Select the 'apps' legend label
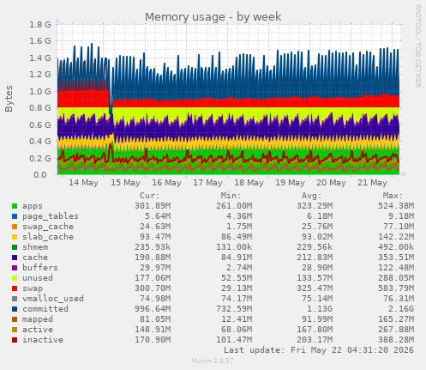The height and width of the screenshot is (370, 426). [x=33, y=206]
